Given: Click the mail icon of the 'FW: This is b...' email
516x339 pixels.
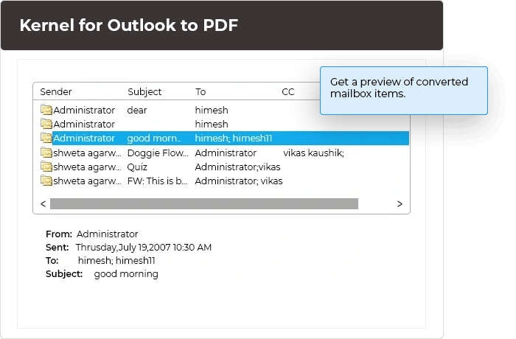Looking at the screenshot, I should [x=46, y=181].
